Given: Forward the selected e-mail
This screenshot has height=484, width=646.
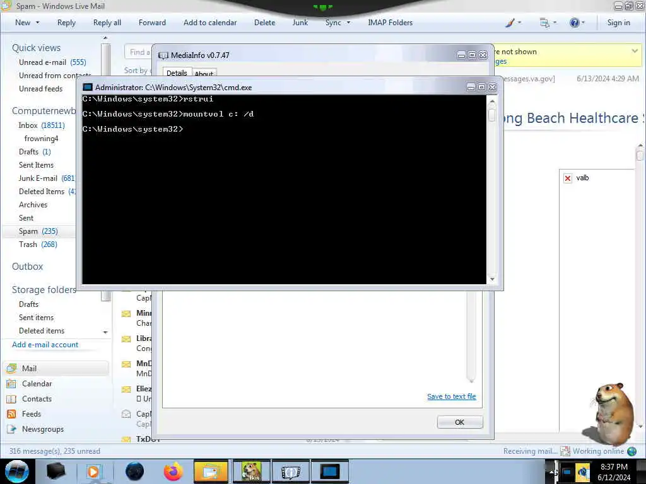Looking at the screenshot, I should (x=152, y=23).
